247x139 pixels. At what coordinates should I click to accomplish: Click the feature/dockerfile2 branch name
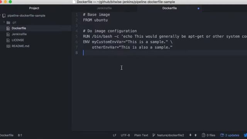pos(170,135)
